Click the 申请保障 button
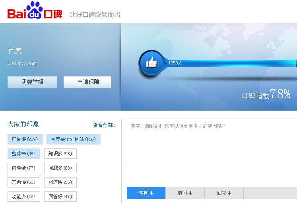Viewport: 297px width, 203px height. tap(87, 82)
